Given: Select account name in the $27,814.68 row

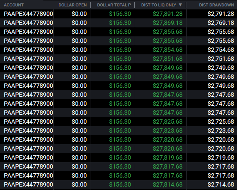Looking at the screenshot, I should pyautogui.click(x=28, y=184).
